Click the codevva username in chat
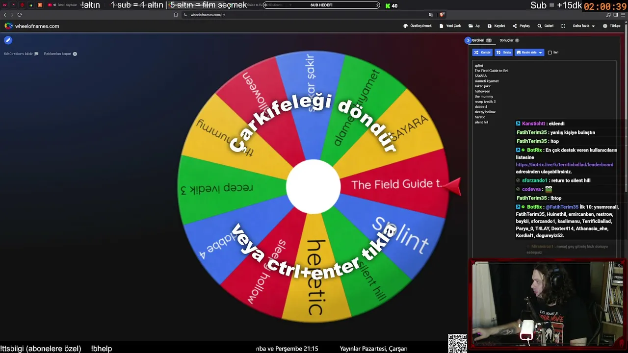This screenshot has width=628, height=353. pyautogui.click(x=531, y=189)
